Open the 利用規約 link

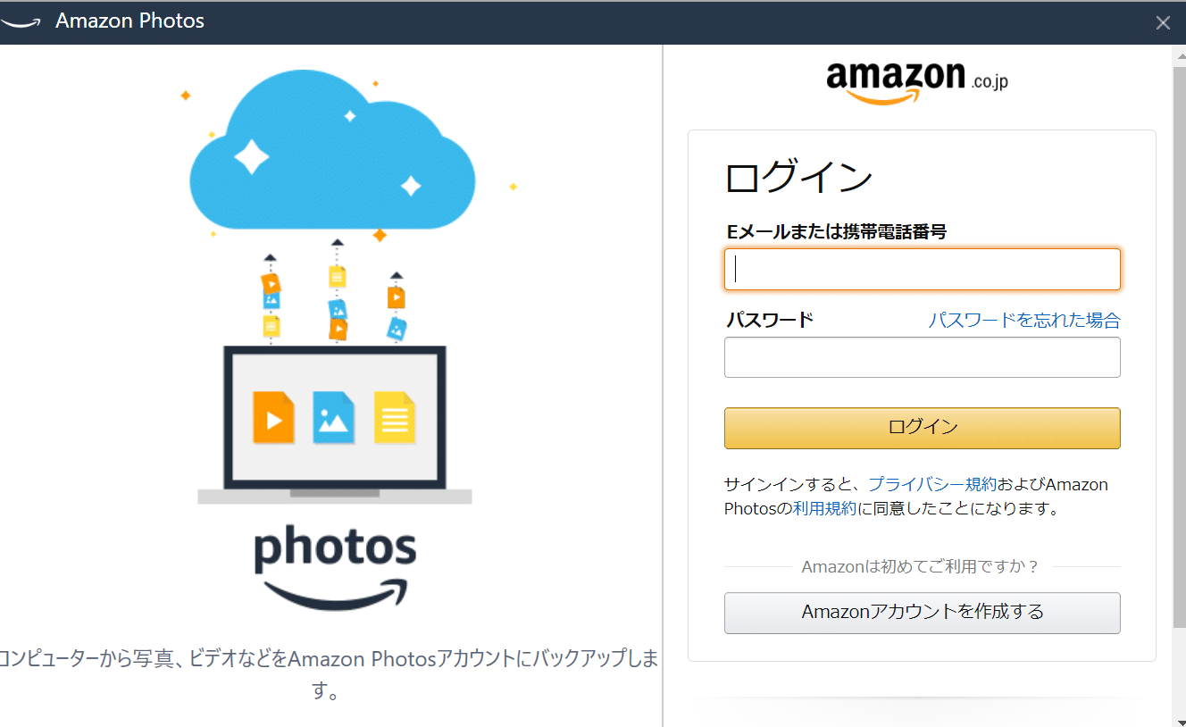tap(825, 508)
